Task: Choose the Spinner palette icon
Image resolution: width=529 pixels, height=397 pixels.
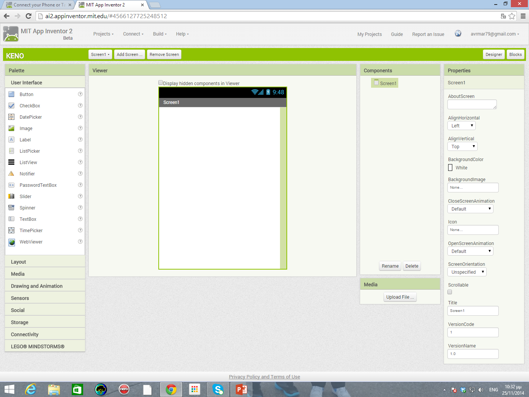Action: click(11, 208)
